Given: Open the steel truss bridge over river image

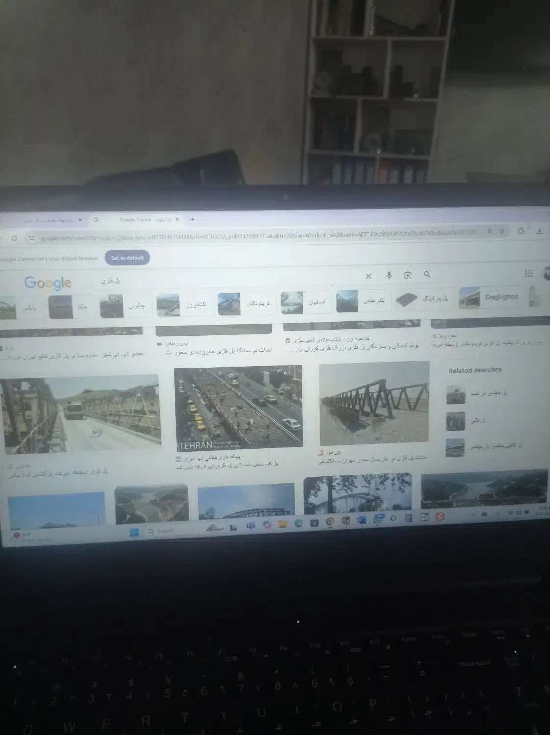Looking at the screenshot, I should 374,403.
